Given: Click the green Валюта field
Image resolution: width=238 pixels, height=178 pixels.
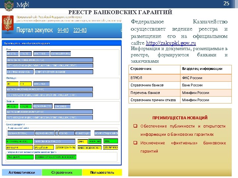Looking at the screenshot, I should tap(95, 141).
